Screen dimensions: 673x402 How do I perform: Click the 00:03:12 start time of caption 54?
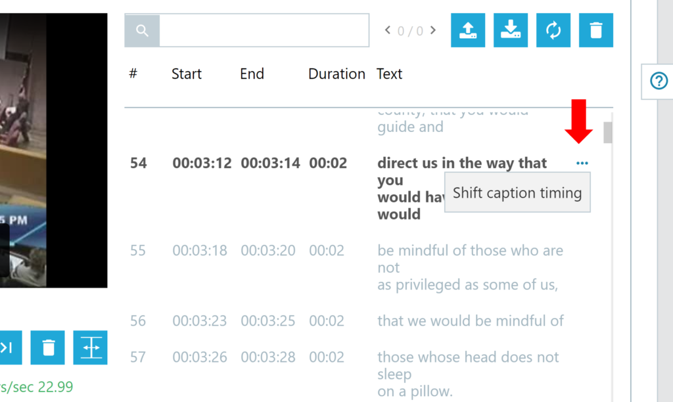pos(202,163)
